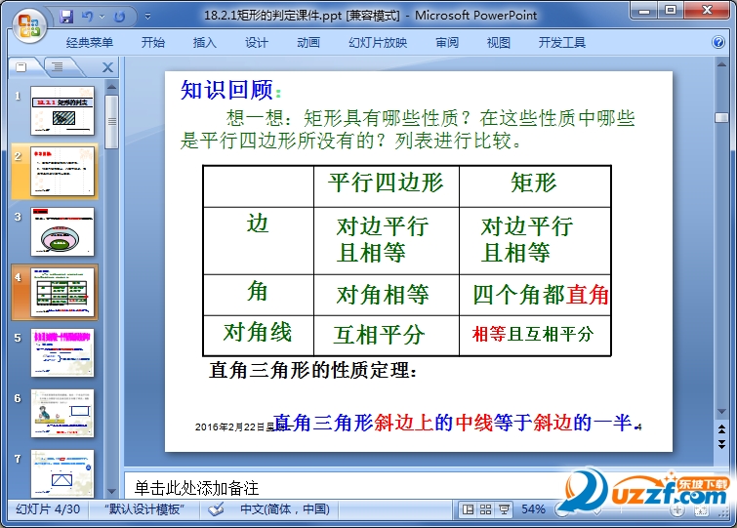Select slide 2 thumbnail
The image size is (737, 528).
(x=62, y=171)
